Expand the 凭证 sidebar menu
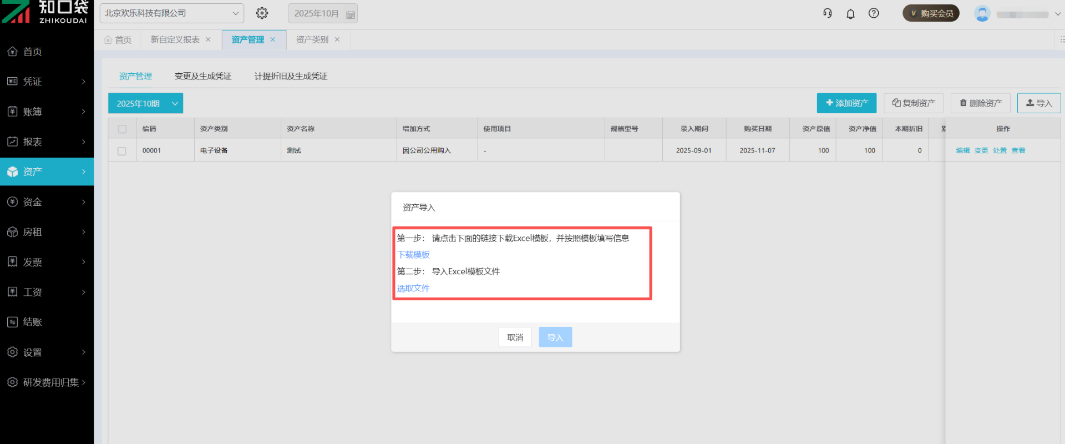The width and height of the screenshot is (1065, 444). [x=47, y=82]
